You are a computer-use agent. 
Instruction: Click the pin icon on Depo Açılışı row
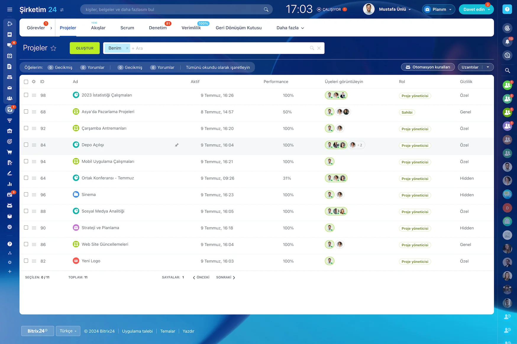coord(177,145)
